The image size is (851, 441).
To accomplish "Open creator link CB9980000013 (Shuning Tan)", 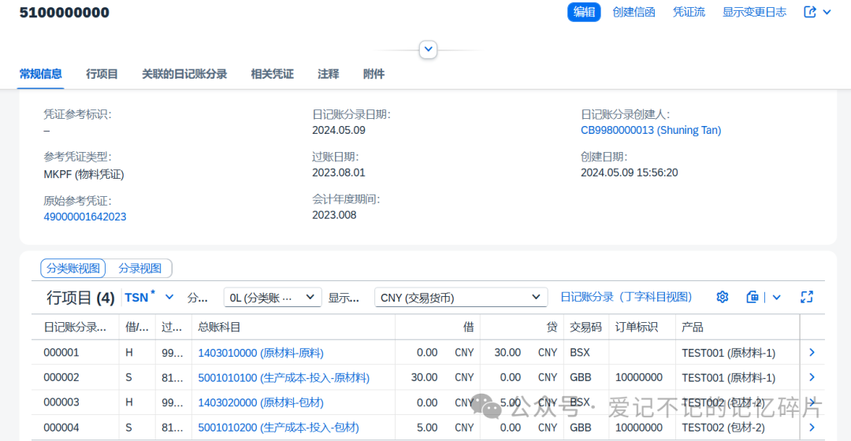I will [651, 130].
